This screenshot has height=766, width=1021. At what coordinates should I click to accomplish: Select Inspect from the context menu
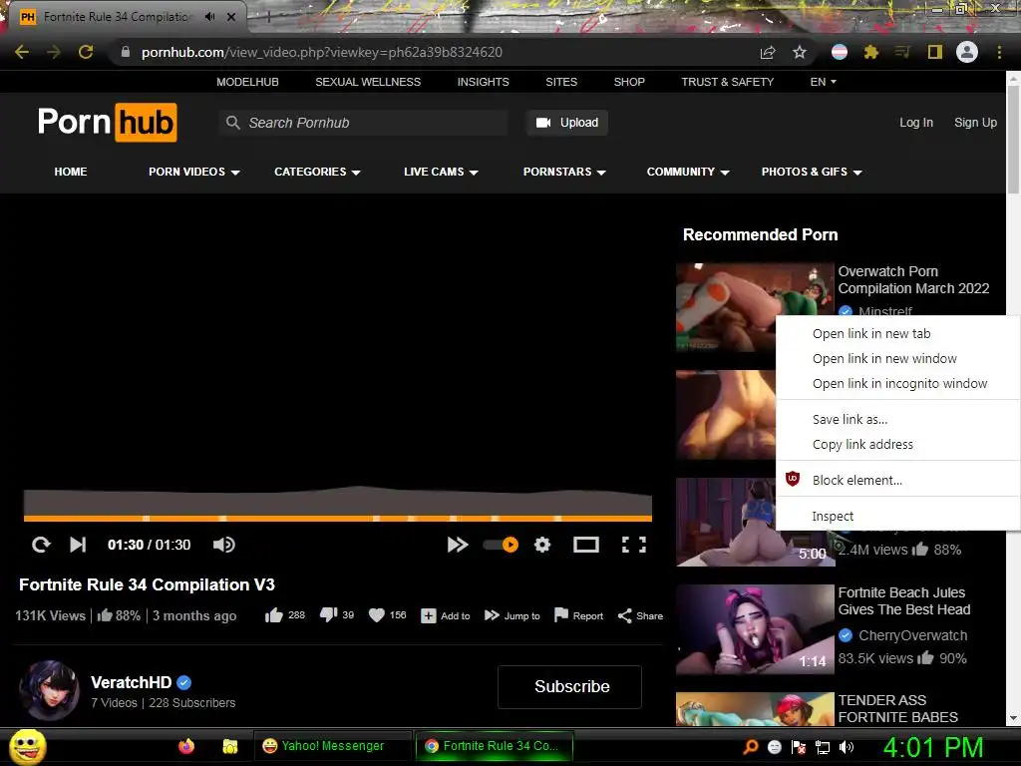(898, 516)
